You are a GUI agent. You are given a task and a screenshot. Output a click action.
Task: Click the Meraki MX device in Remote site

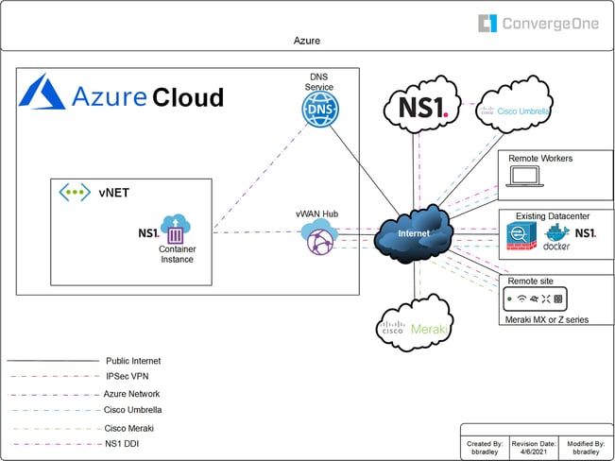click(536, 299)
